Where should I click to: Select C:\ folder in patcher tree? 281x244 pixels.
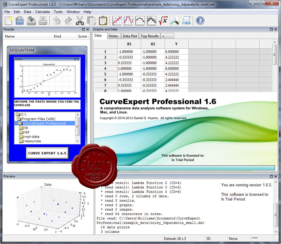tap(21, 114)
